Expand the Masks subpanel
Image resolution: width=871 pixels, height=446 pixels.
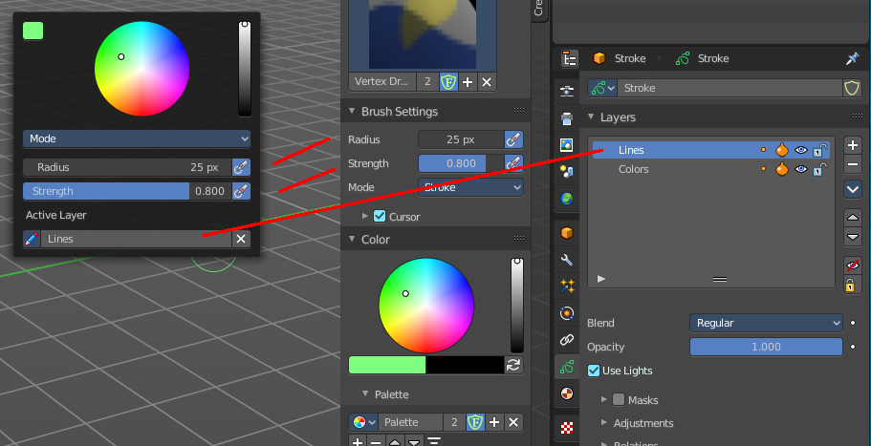point(604,399)
